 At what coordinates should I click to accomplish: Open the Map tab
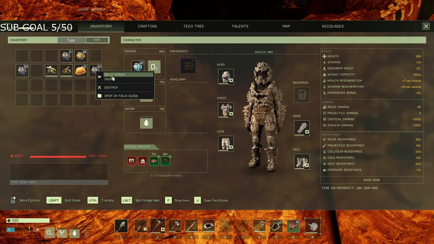click(x=286, y=26)
